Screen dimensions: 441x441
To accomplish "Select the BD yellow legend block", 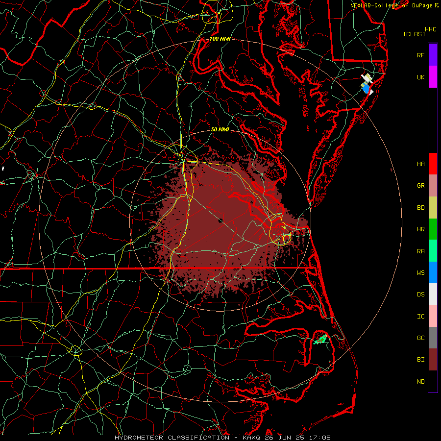I will [433, 207].
